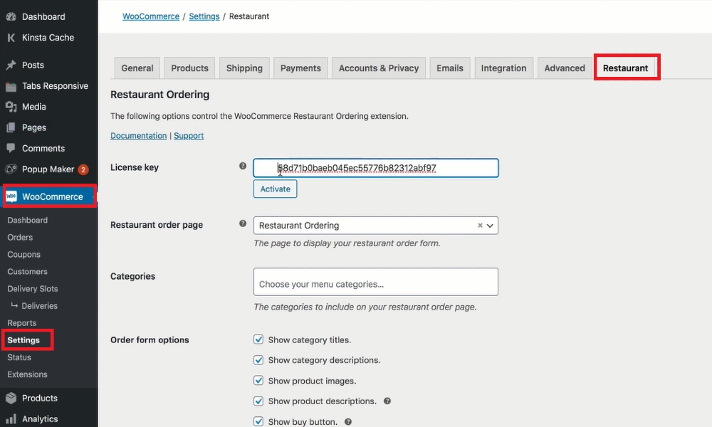Click help icon beside Show buy button
Viewport: 712px width, 427px height.
tap(348, 422)
